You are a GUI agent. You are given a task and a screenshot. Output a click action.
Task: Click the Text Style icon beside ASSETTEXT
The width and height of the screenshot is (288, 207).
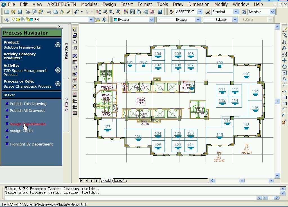tap(171, 12)
